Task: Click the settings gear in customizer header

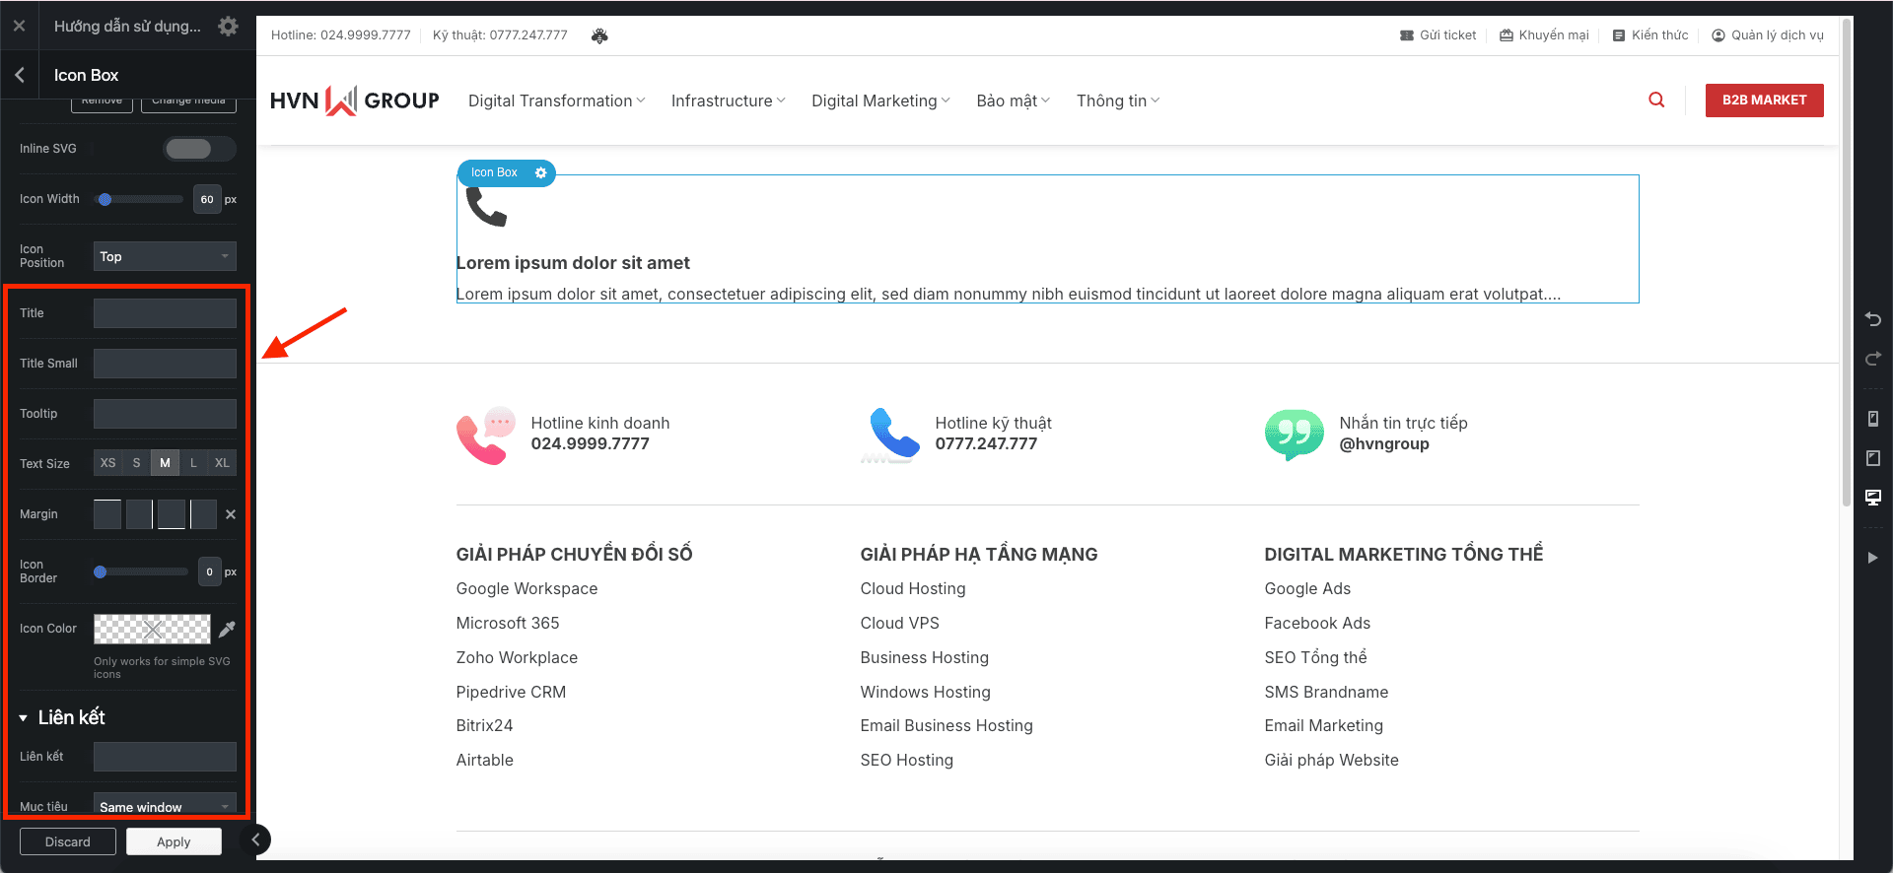Action: 228,27
